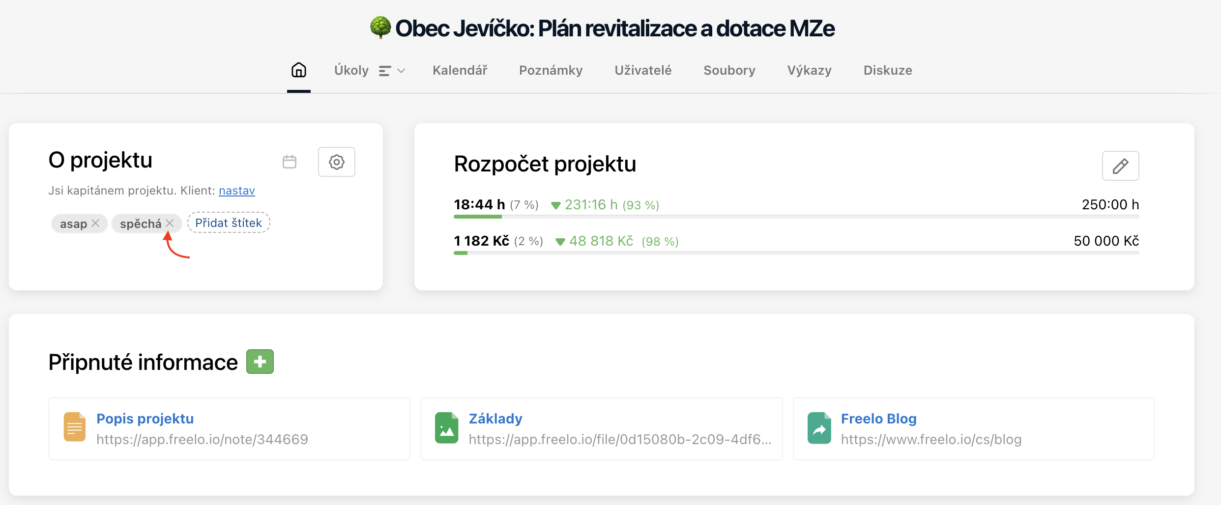This screenshot has width=1221, height=505.
Task: Open the Kalendář tab
Action: 460,70
